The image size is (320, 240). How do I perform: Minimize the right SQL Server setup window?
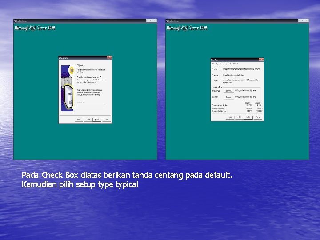pyautogui.click(x=300, y=20)
